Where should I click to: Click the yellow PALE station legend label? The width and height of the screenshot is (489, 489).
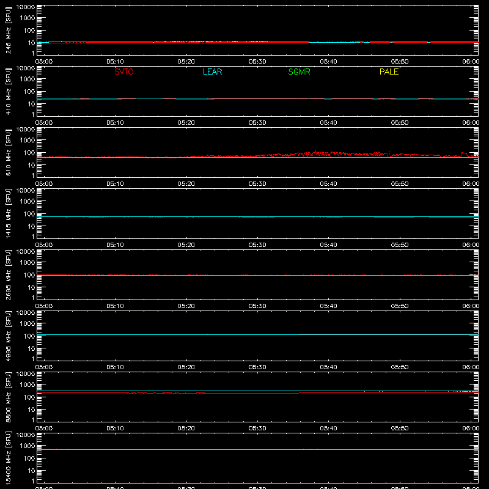tap(389, 72)
